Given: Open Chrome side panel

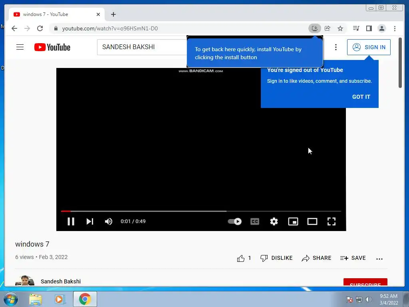Looking at the screenshot, I should pos(369,28).
